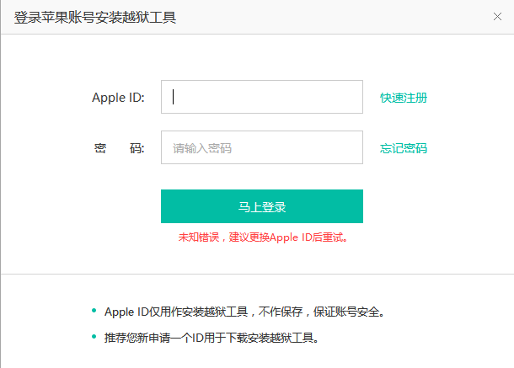Click the green bullet before the first tip
Screen dimensions: 514x368
[x=94, y=311]
